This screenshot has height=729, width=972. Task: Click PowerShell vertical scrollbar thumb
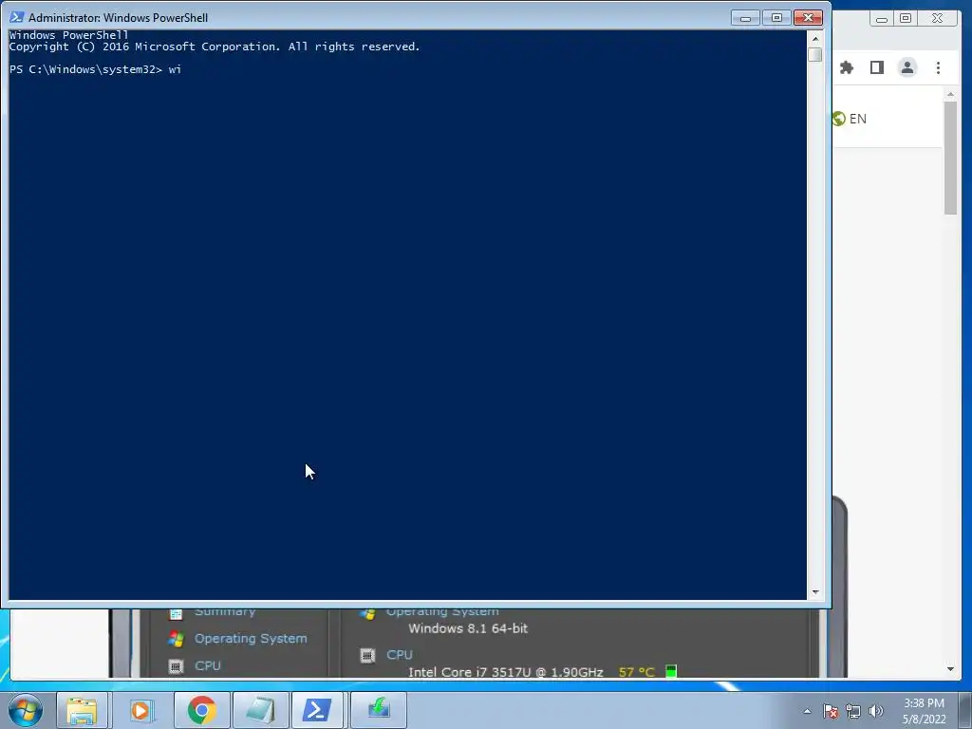pyautogui.click(x=815, y=54)
